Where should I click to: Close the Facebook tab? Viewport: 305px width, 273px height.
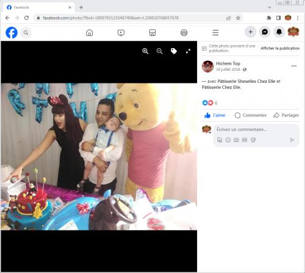(70, 7)
